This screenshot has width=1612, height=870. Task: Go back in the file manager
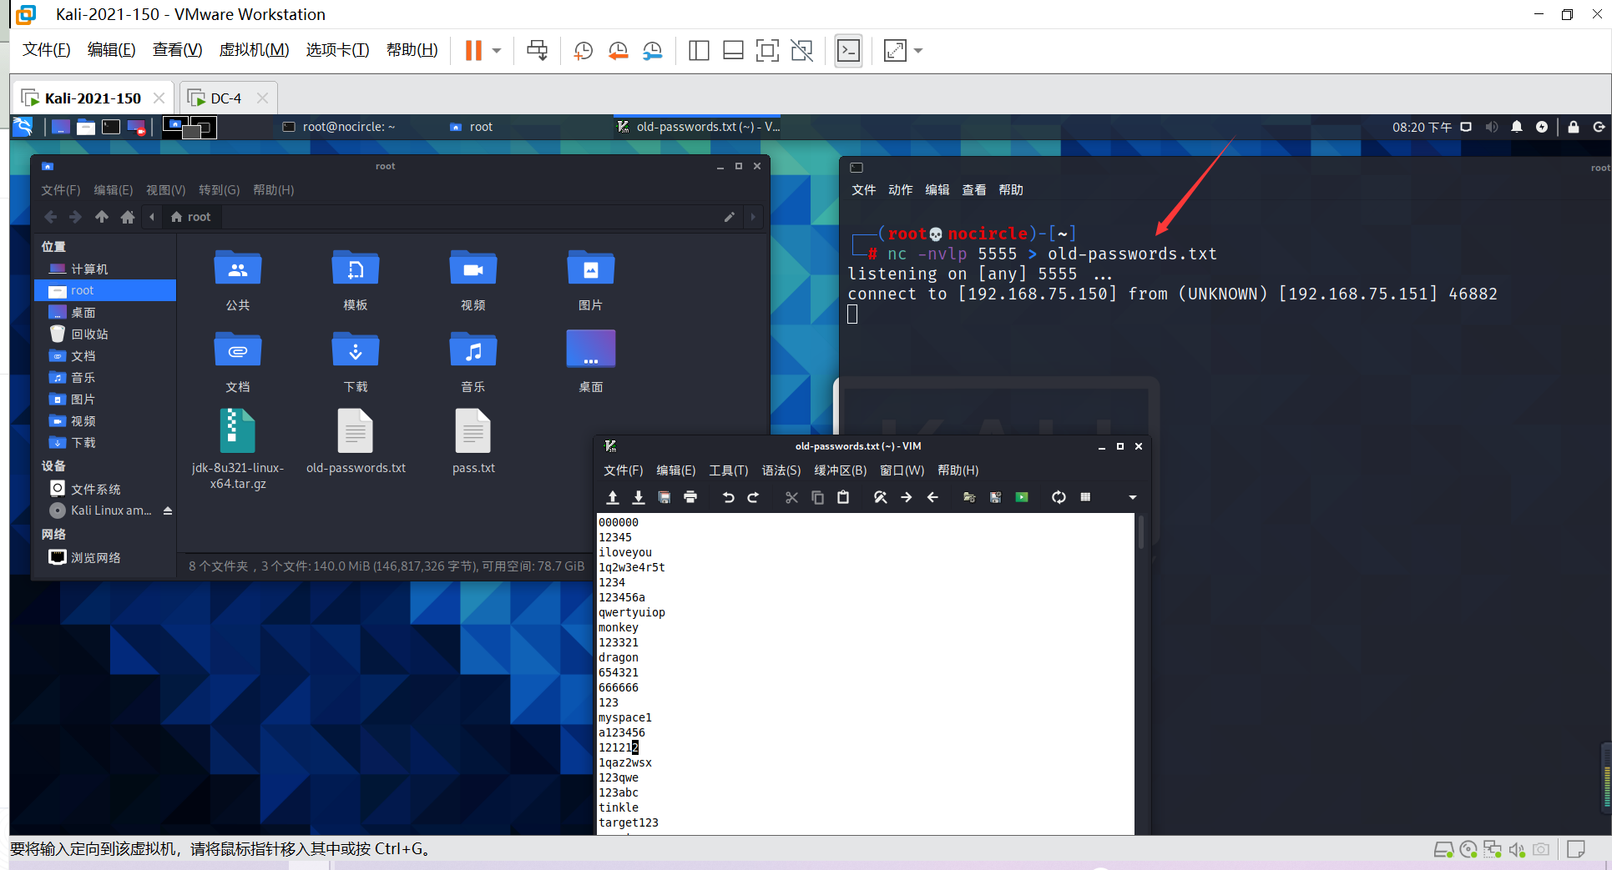point(51,217)
